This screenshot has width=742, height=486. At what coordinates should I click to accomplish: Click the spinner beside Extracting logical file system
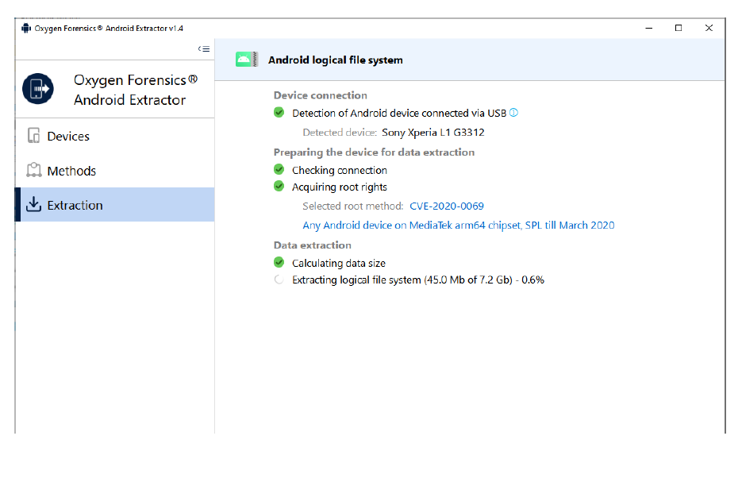pyautogui.click(x=279, y=280)
